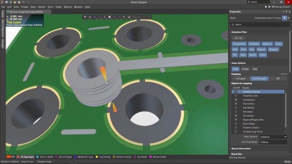The image size is (292, 164).
Task: Enable Board Shape snapping checkbox
Action: pos(236,124)
